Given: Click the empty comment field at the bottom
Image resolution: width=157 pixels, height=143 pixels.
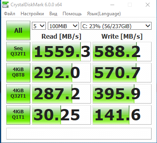Looking at the screenshot, I should pos(79,134).
